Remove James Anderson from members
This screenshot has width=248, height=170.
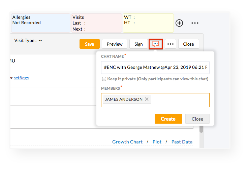(147, 99)
